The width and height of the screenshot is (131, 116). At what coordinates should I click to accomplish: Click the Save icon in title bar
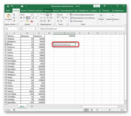click(8, 6)
